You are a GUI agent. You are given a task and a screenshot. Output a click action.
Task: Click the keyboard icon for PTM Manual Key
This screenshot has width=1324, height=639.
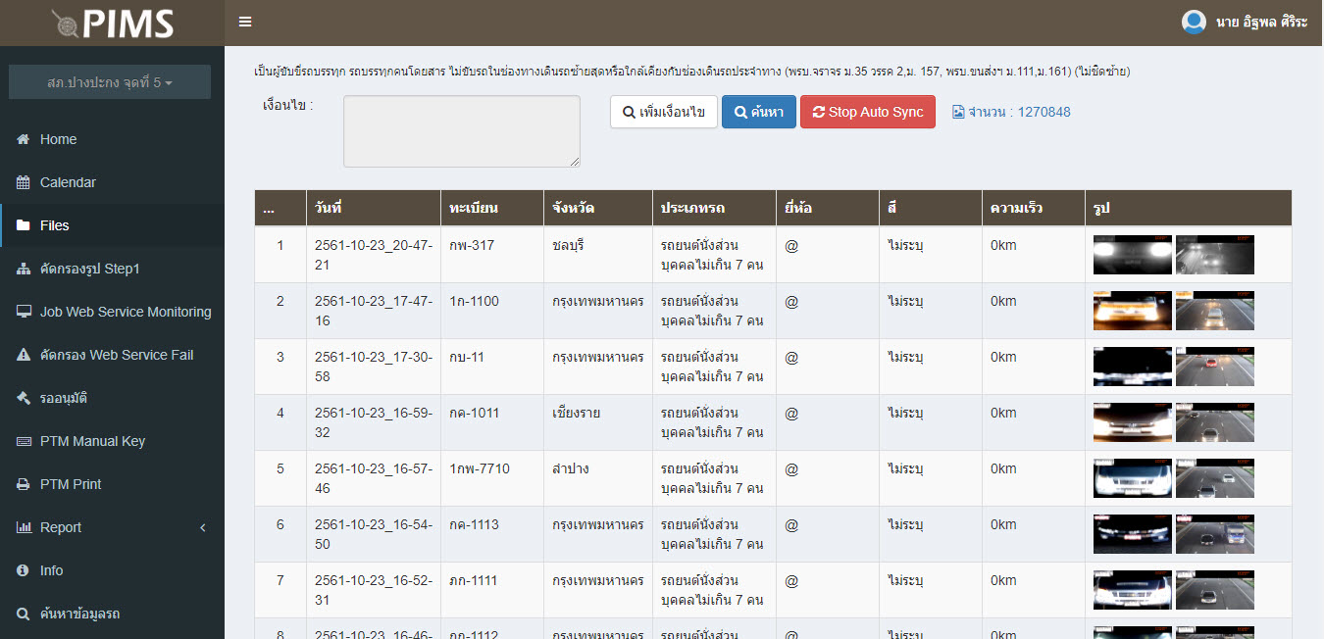pyautogui.click(x=24, y=441)
